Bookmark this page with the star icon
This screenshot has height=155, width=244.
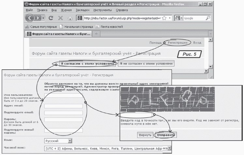(164, 18)
